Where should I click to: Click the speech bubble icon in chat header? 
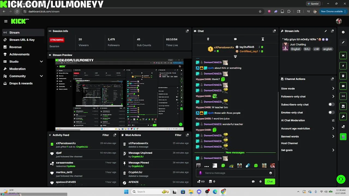235,39
